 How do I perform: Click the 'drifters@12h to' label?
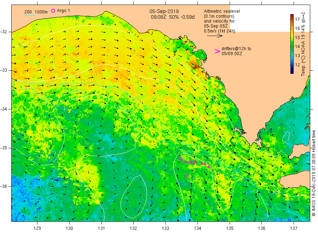coord(236,49)
